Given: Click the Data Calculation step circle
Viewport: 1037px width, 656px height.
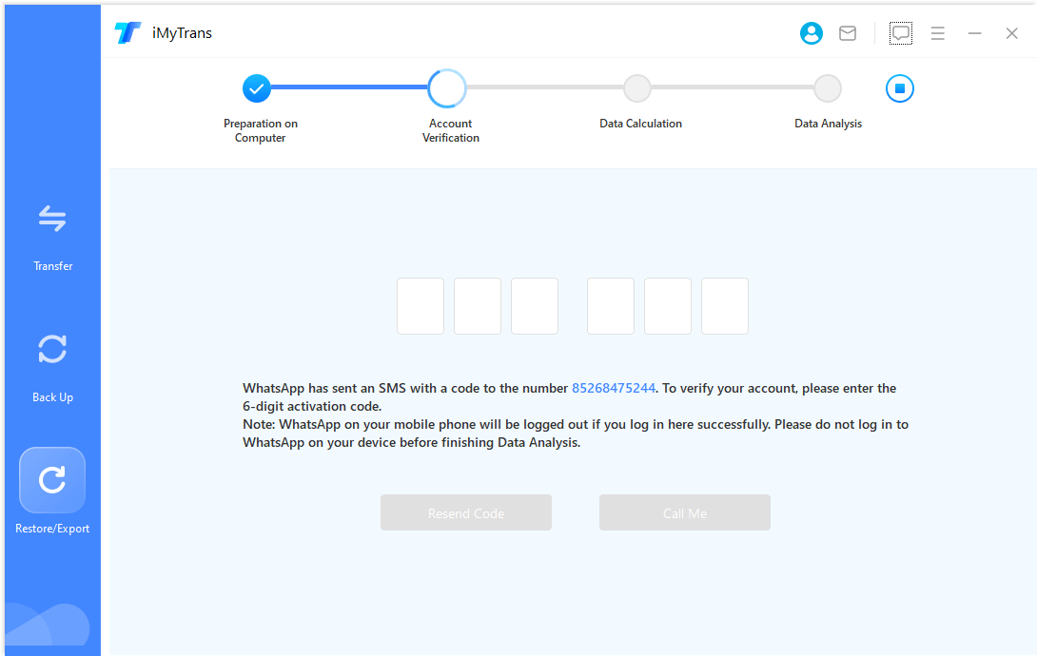Looking at the screenshot, I should 636,88.
